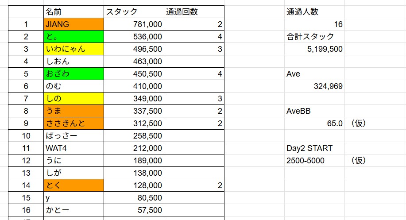Click the しおん name cell

[73, 62]
